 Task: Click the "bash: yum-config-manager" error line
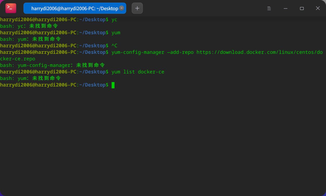point(52,65)
